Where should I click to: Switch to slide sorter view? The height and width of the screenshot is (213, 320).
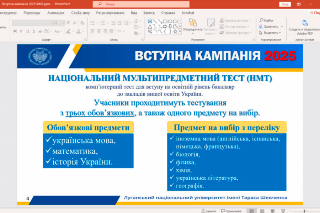pyautogui.click(x=262, y=211)
